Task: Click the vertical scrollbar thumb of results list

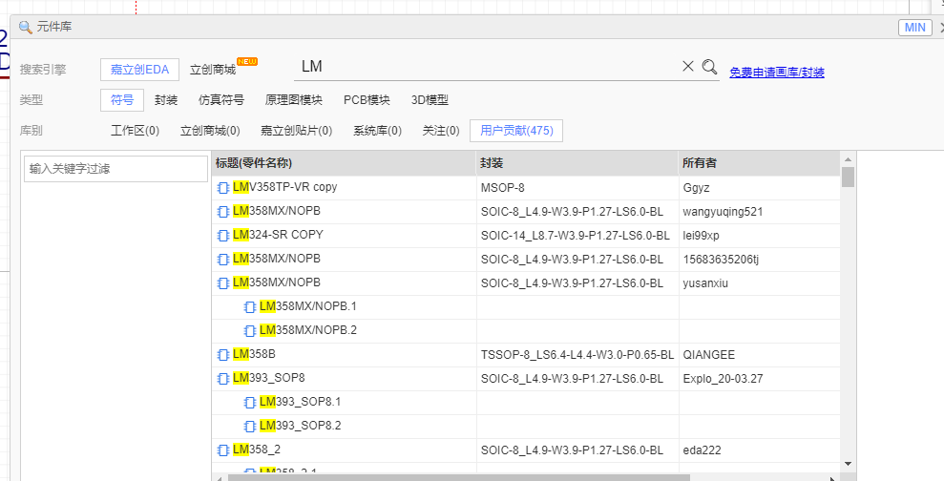Action: click(x=848, y=177)
